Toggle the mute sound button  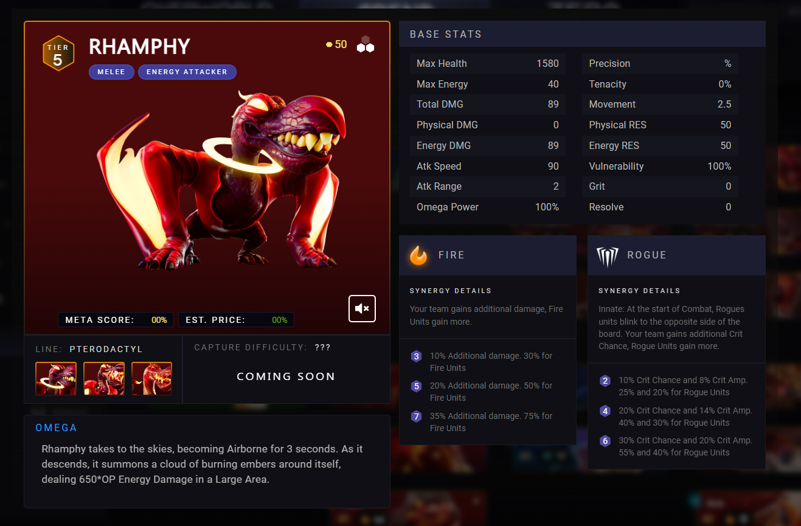coord(362,308)
